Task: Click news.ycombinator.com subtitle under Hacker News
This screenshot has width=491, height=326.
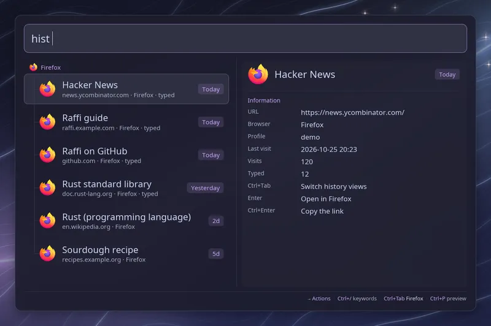Action: pyautogui.click(x=95, y=95)
